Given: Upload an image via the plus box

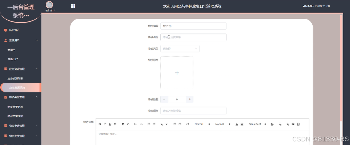Looking at the screenshot, I should [x=177, y=73].
